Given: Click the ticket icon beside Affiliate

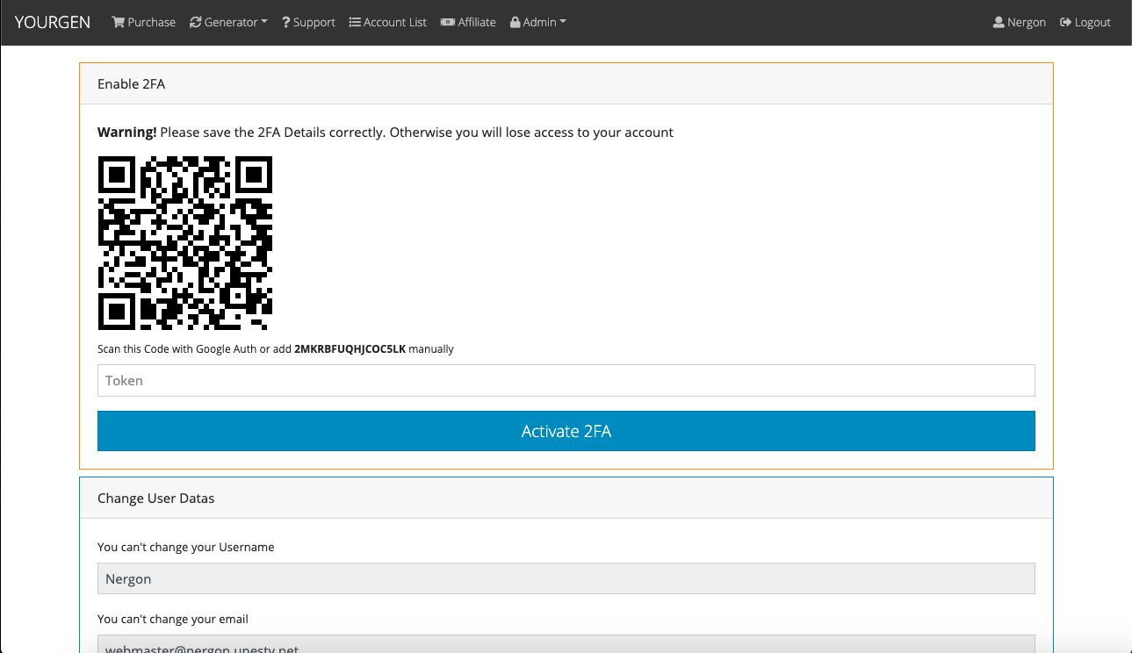Looking at the screenshot, I should pos(448,22).
